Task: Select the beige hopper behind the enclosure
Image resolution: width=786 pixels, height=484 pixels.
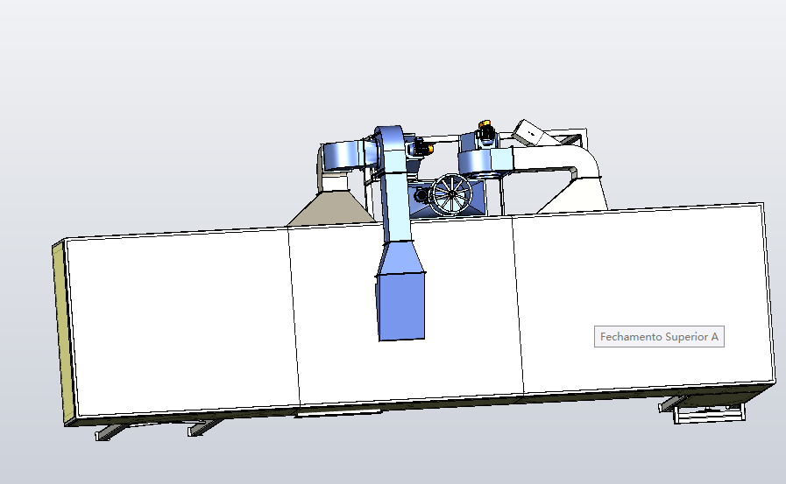Action: pos(331,208)
